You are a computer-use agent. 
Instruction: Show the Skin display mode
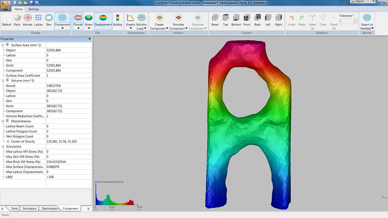click(49, 20)
